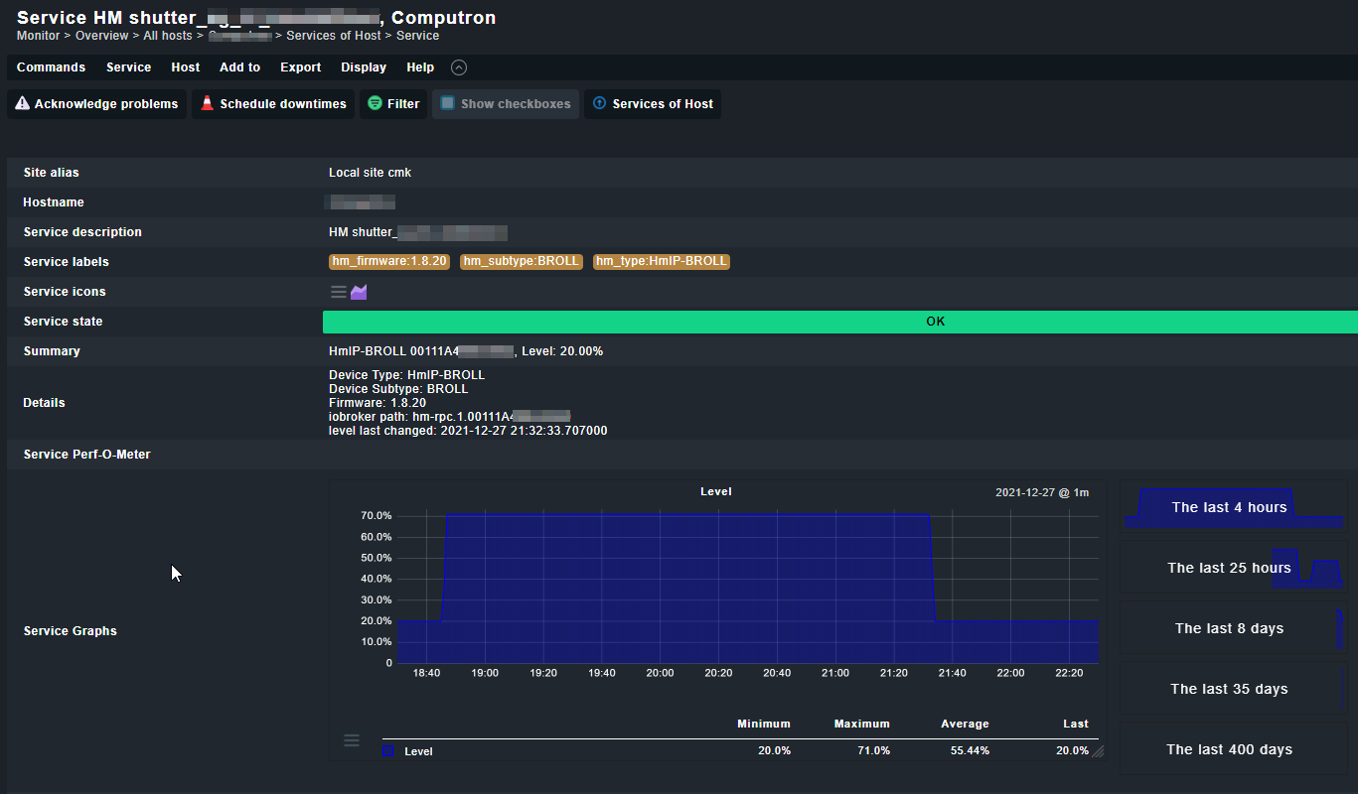Click the Average value 55.44%

[970, 751]
